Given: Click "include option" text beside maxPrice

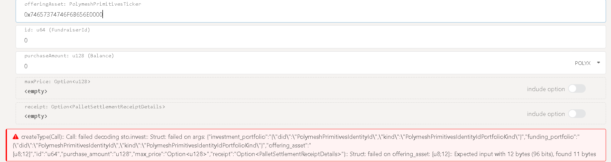Looking at the screenshot, I should pos(546,89).
